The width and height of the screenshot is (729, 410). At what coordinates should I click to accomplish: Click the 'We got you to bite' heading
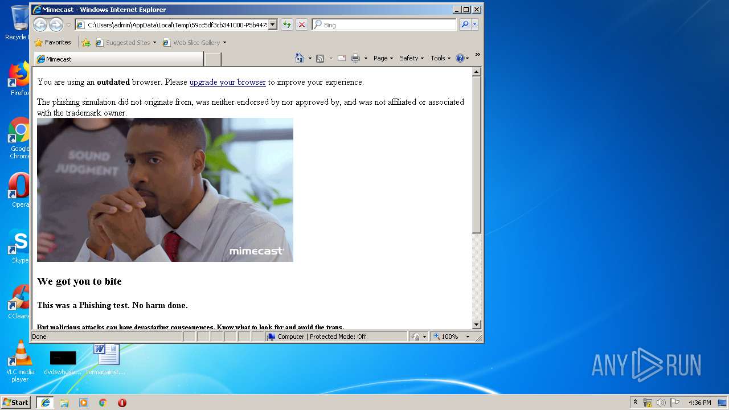point(79,281)
